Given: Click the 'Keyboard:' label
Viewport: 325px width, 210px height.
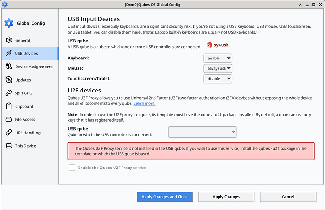Looking at the screenshot, I should coord(78,58).
